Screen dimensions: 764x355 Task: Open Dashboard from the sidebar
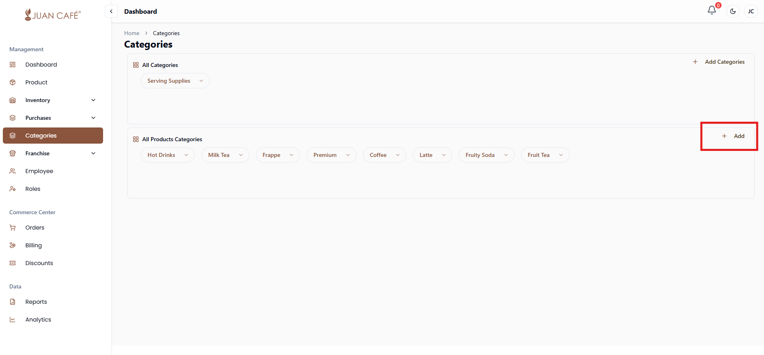click(x=41, y=65)
